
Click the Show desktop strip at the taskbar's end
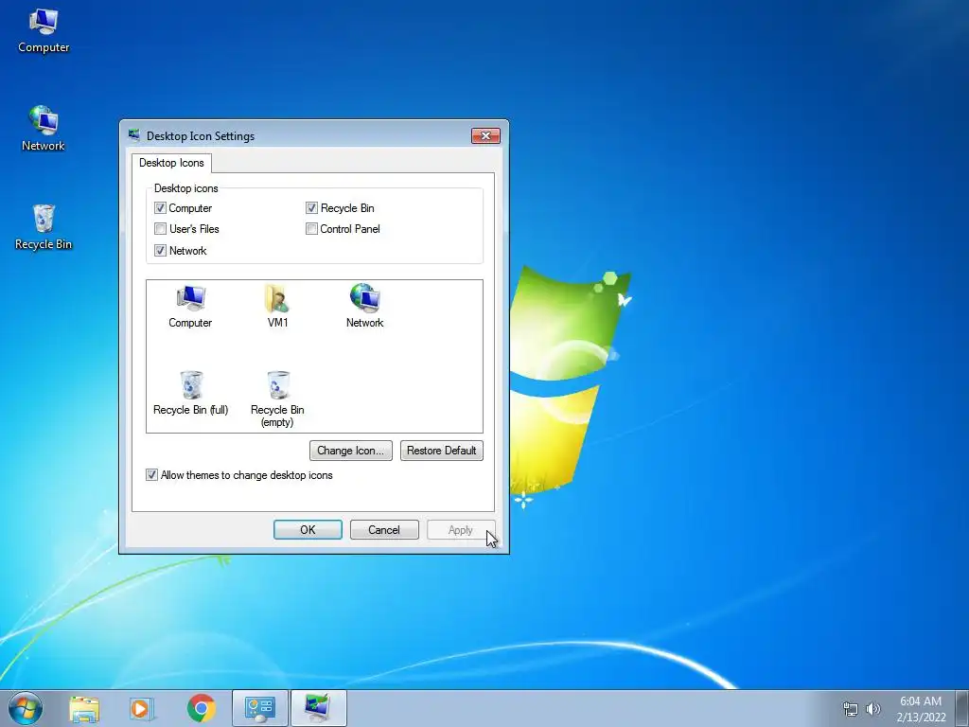coord(962,708)
